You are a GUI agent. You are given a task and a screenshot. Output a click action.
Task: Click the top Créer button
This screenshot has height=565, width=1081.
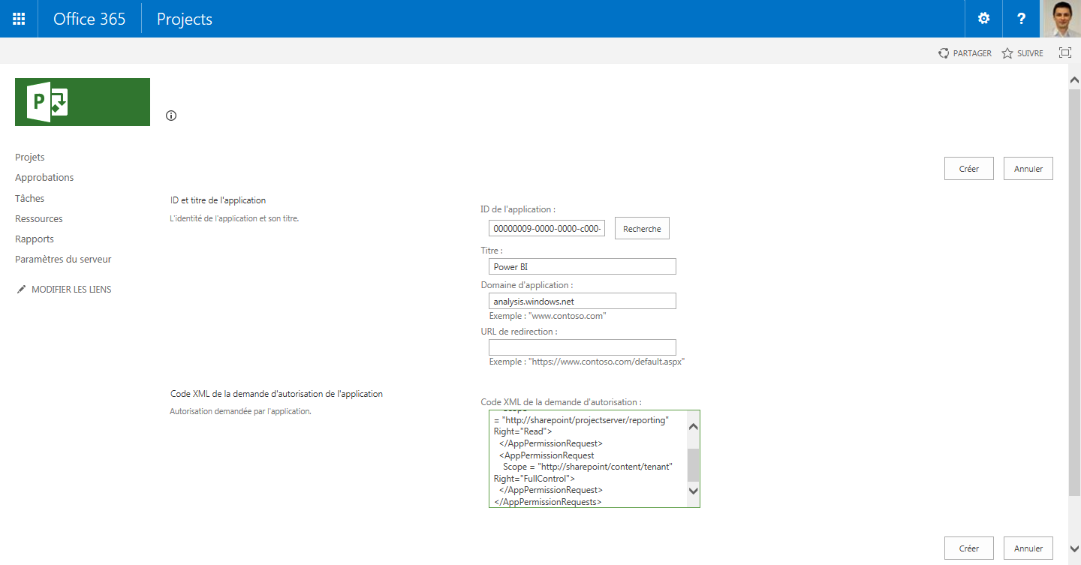[x=968, y=169]
